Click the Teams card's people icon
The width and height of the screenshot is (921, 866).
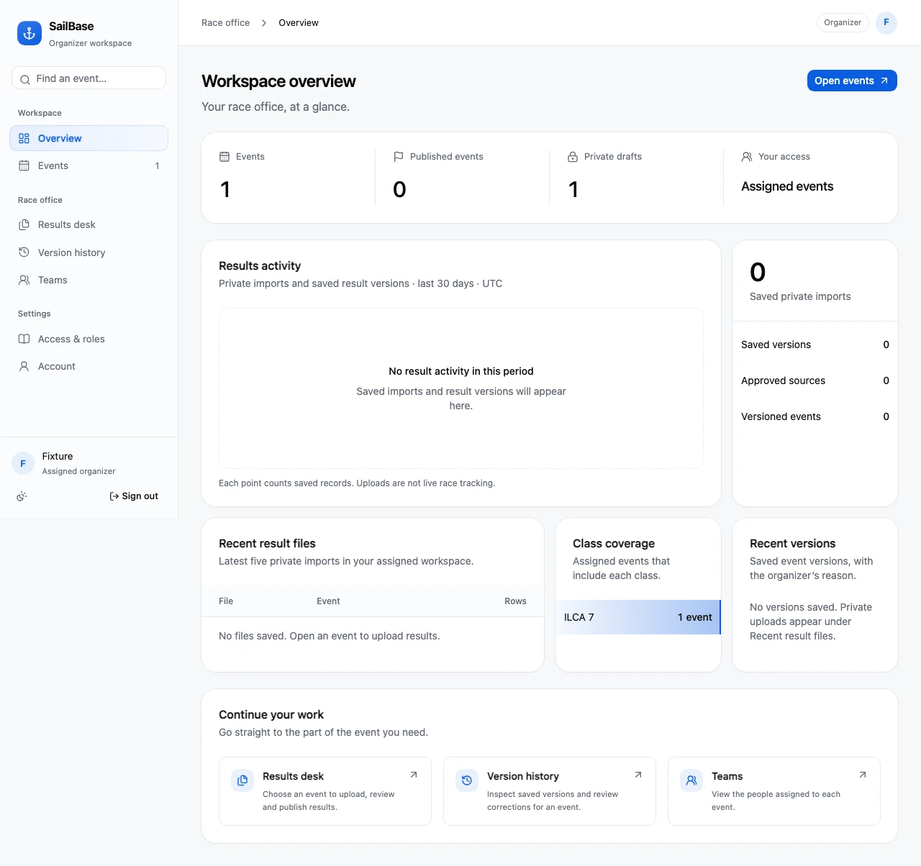(691, 780)
